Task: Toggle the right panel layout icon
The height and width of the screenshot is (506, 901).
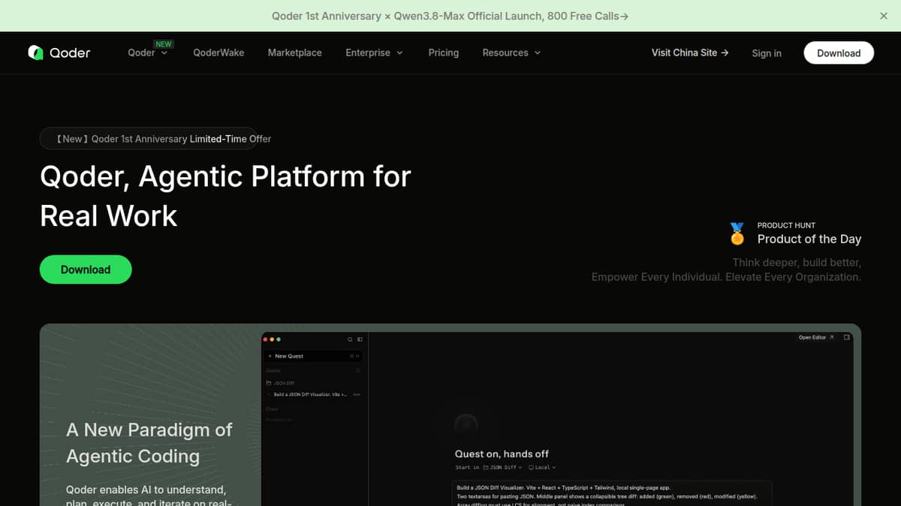Action: pyautogui.click(x=847, y=338)
